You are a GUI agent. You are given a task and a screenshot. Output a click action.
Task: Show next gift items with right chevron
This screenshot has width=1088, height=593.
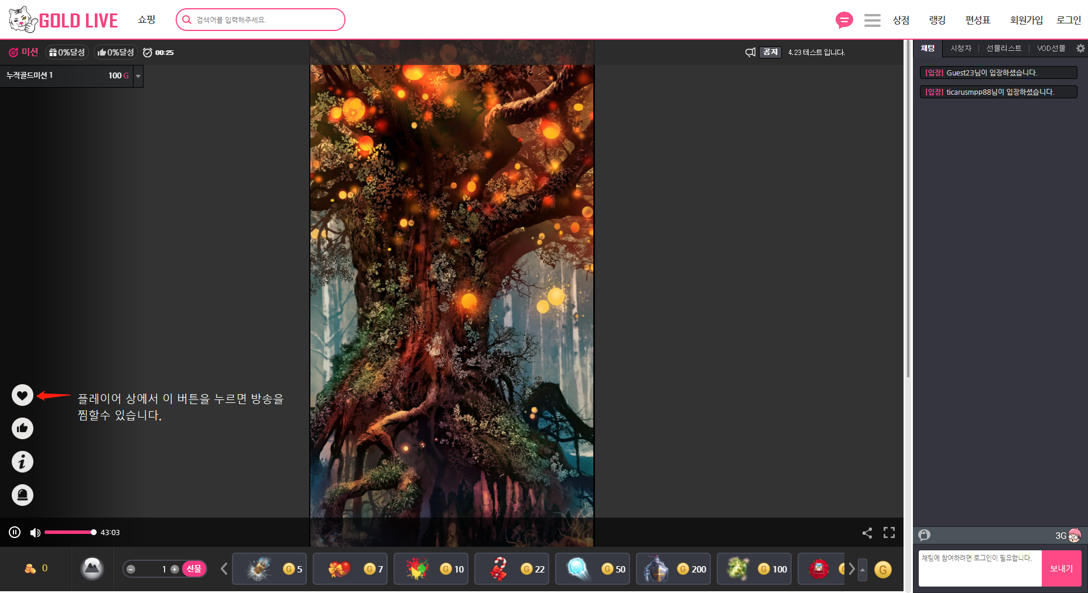(x=851, y=569)
